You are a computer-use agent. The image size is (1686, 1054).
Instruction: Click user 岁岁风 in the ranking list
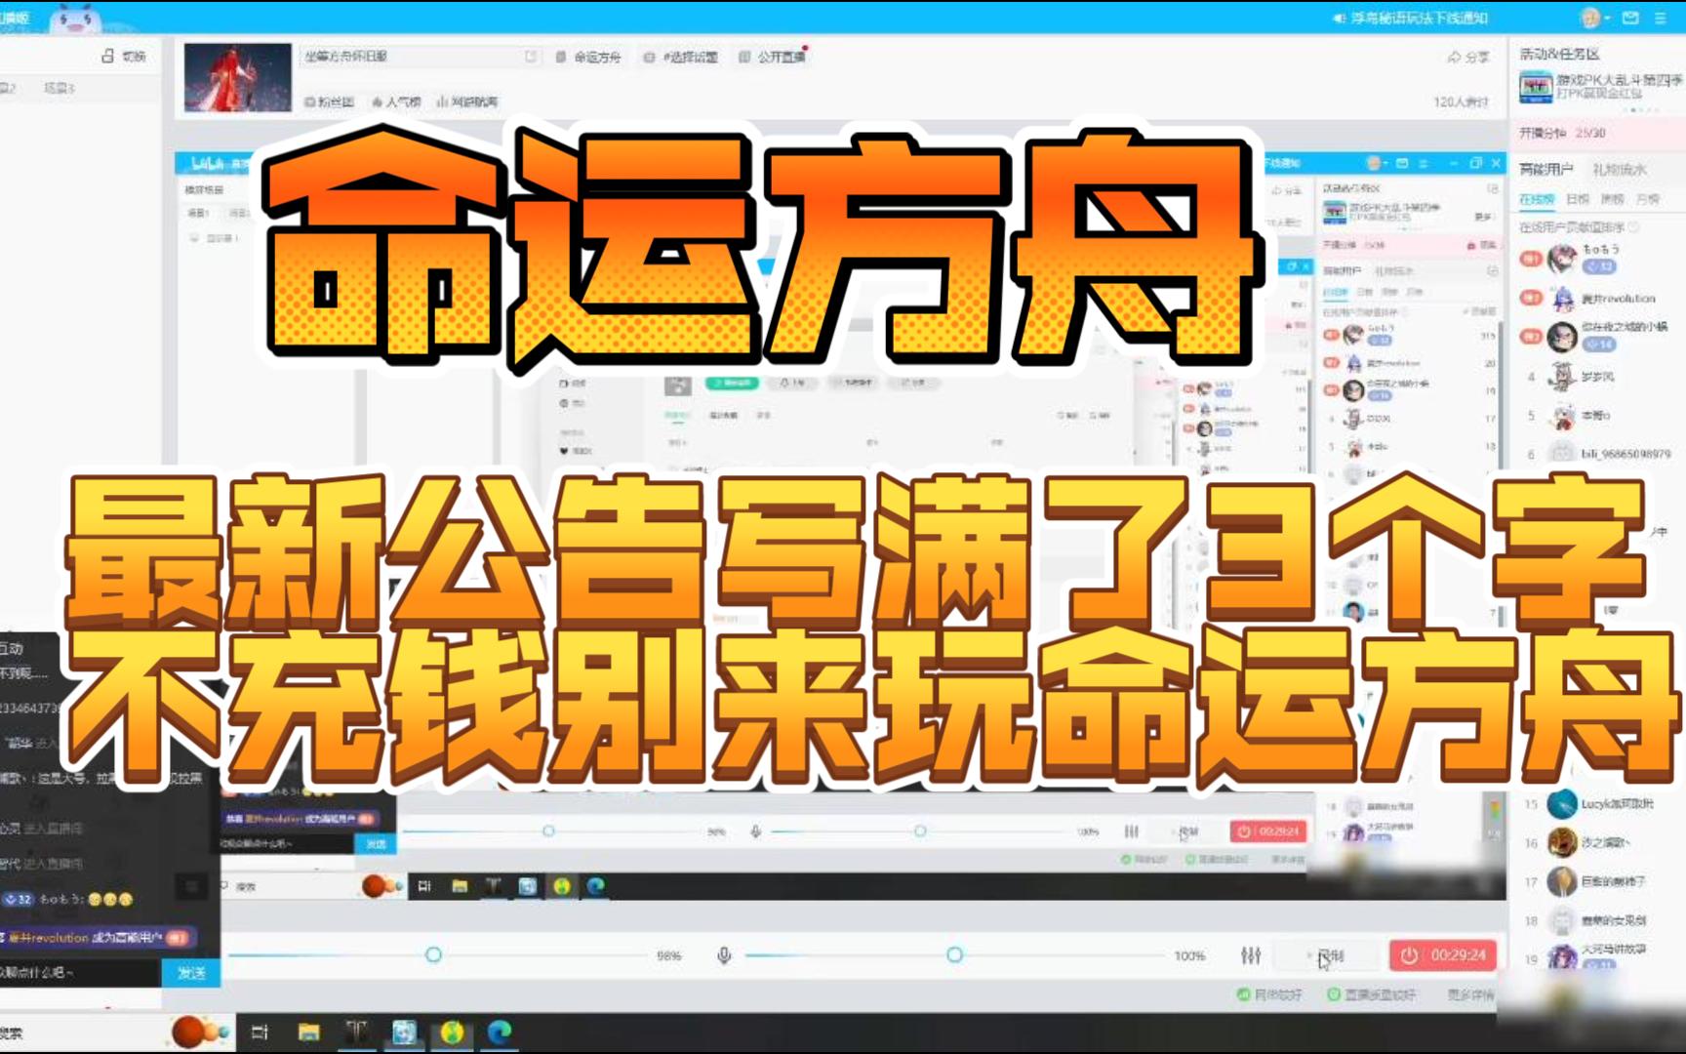point(1600,376)
